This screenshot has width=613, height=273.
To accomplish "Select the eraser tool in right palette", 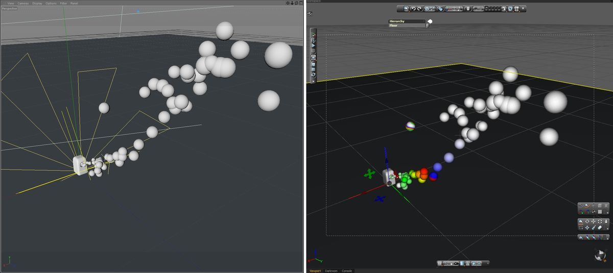I will [600, 228].
